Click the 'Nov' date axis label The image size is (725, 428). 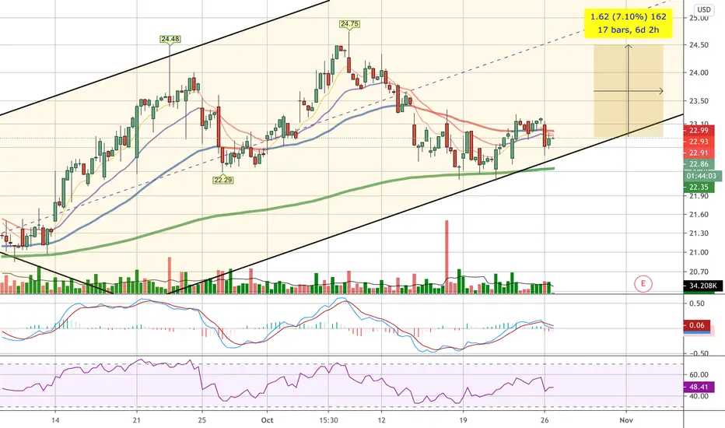pos(625,420)
